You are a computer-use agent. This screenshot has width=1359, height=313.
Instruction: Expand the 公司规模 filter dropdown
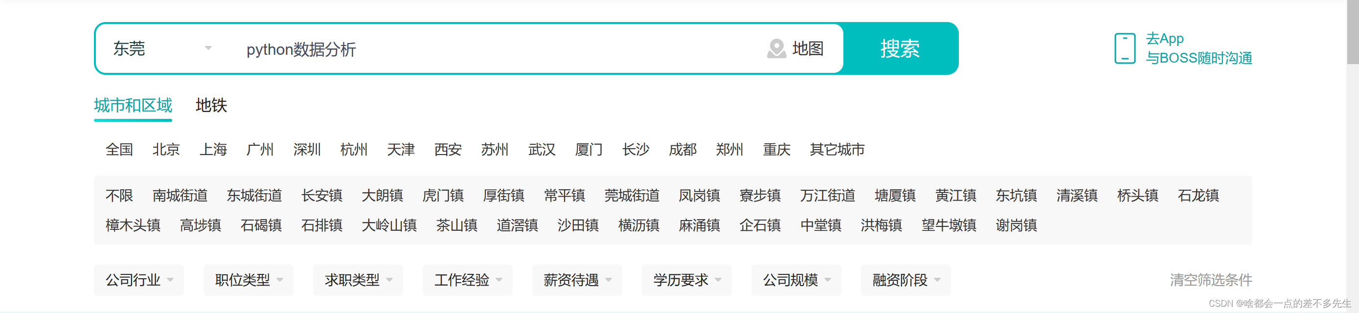click(796, 280)
